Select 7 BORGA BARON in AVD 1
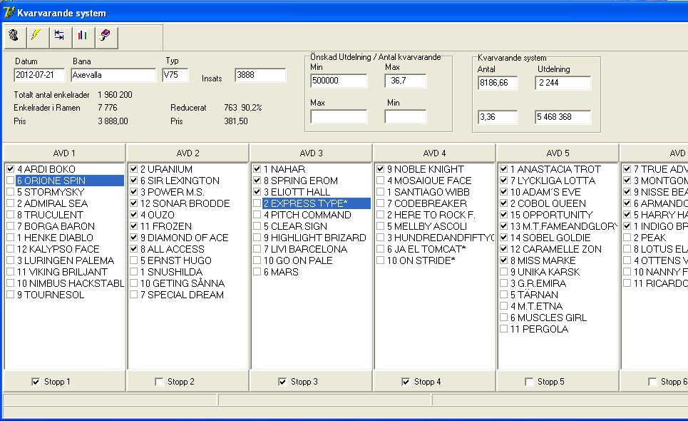This screenshot has width=688, height=421. tap(56, 226)
